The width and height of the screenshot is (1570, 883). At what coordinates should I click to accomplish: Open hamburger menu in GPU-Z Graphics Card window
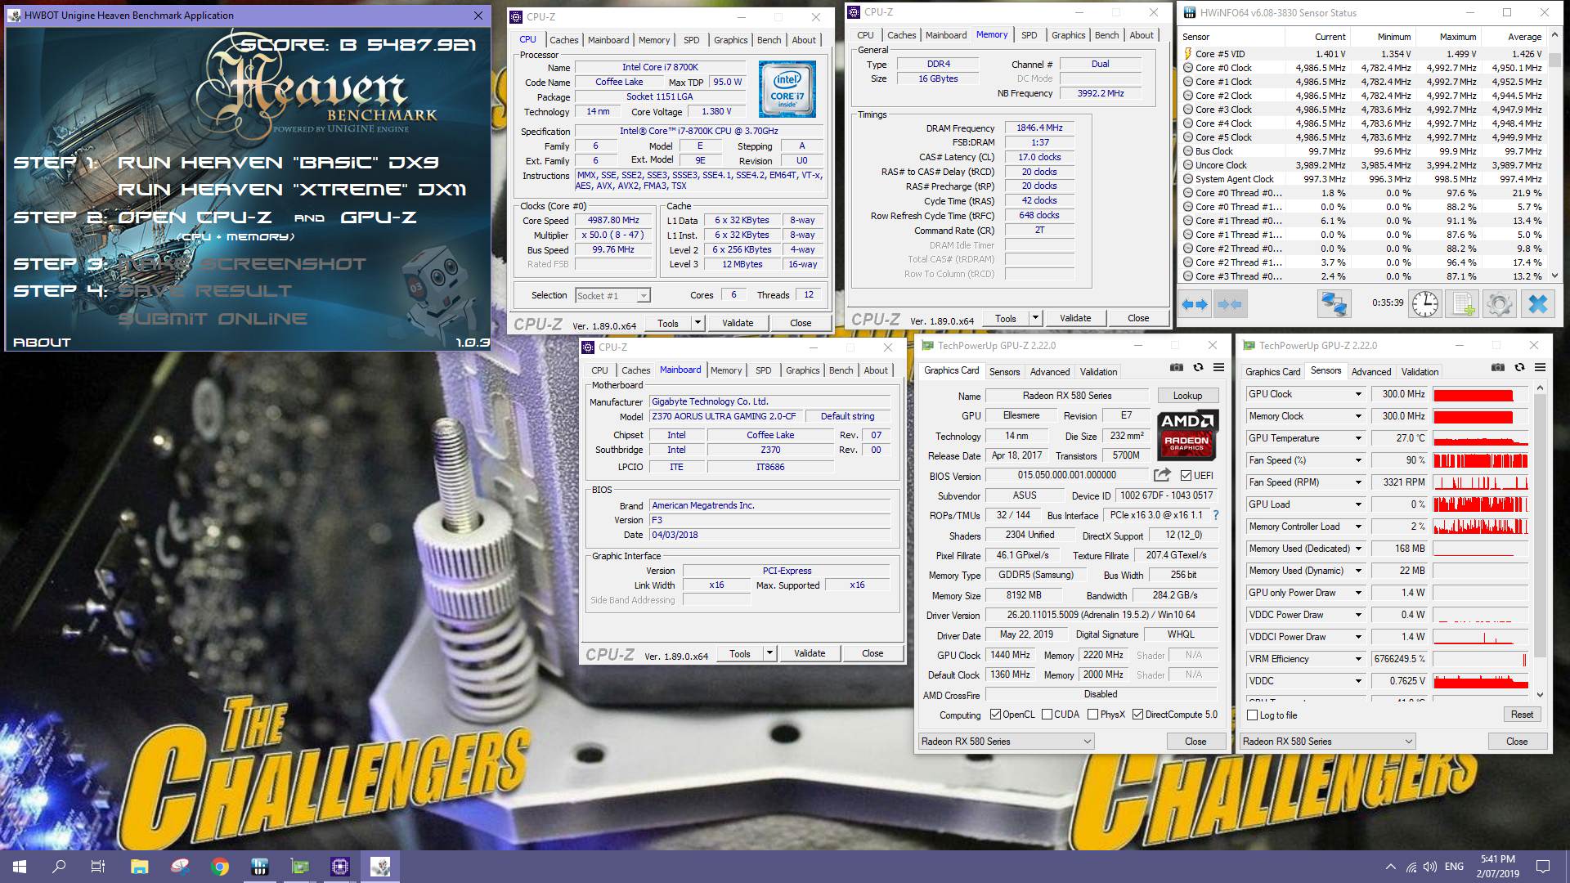1218,368
